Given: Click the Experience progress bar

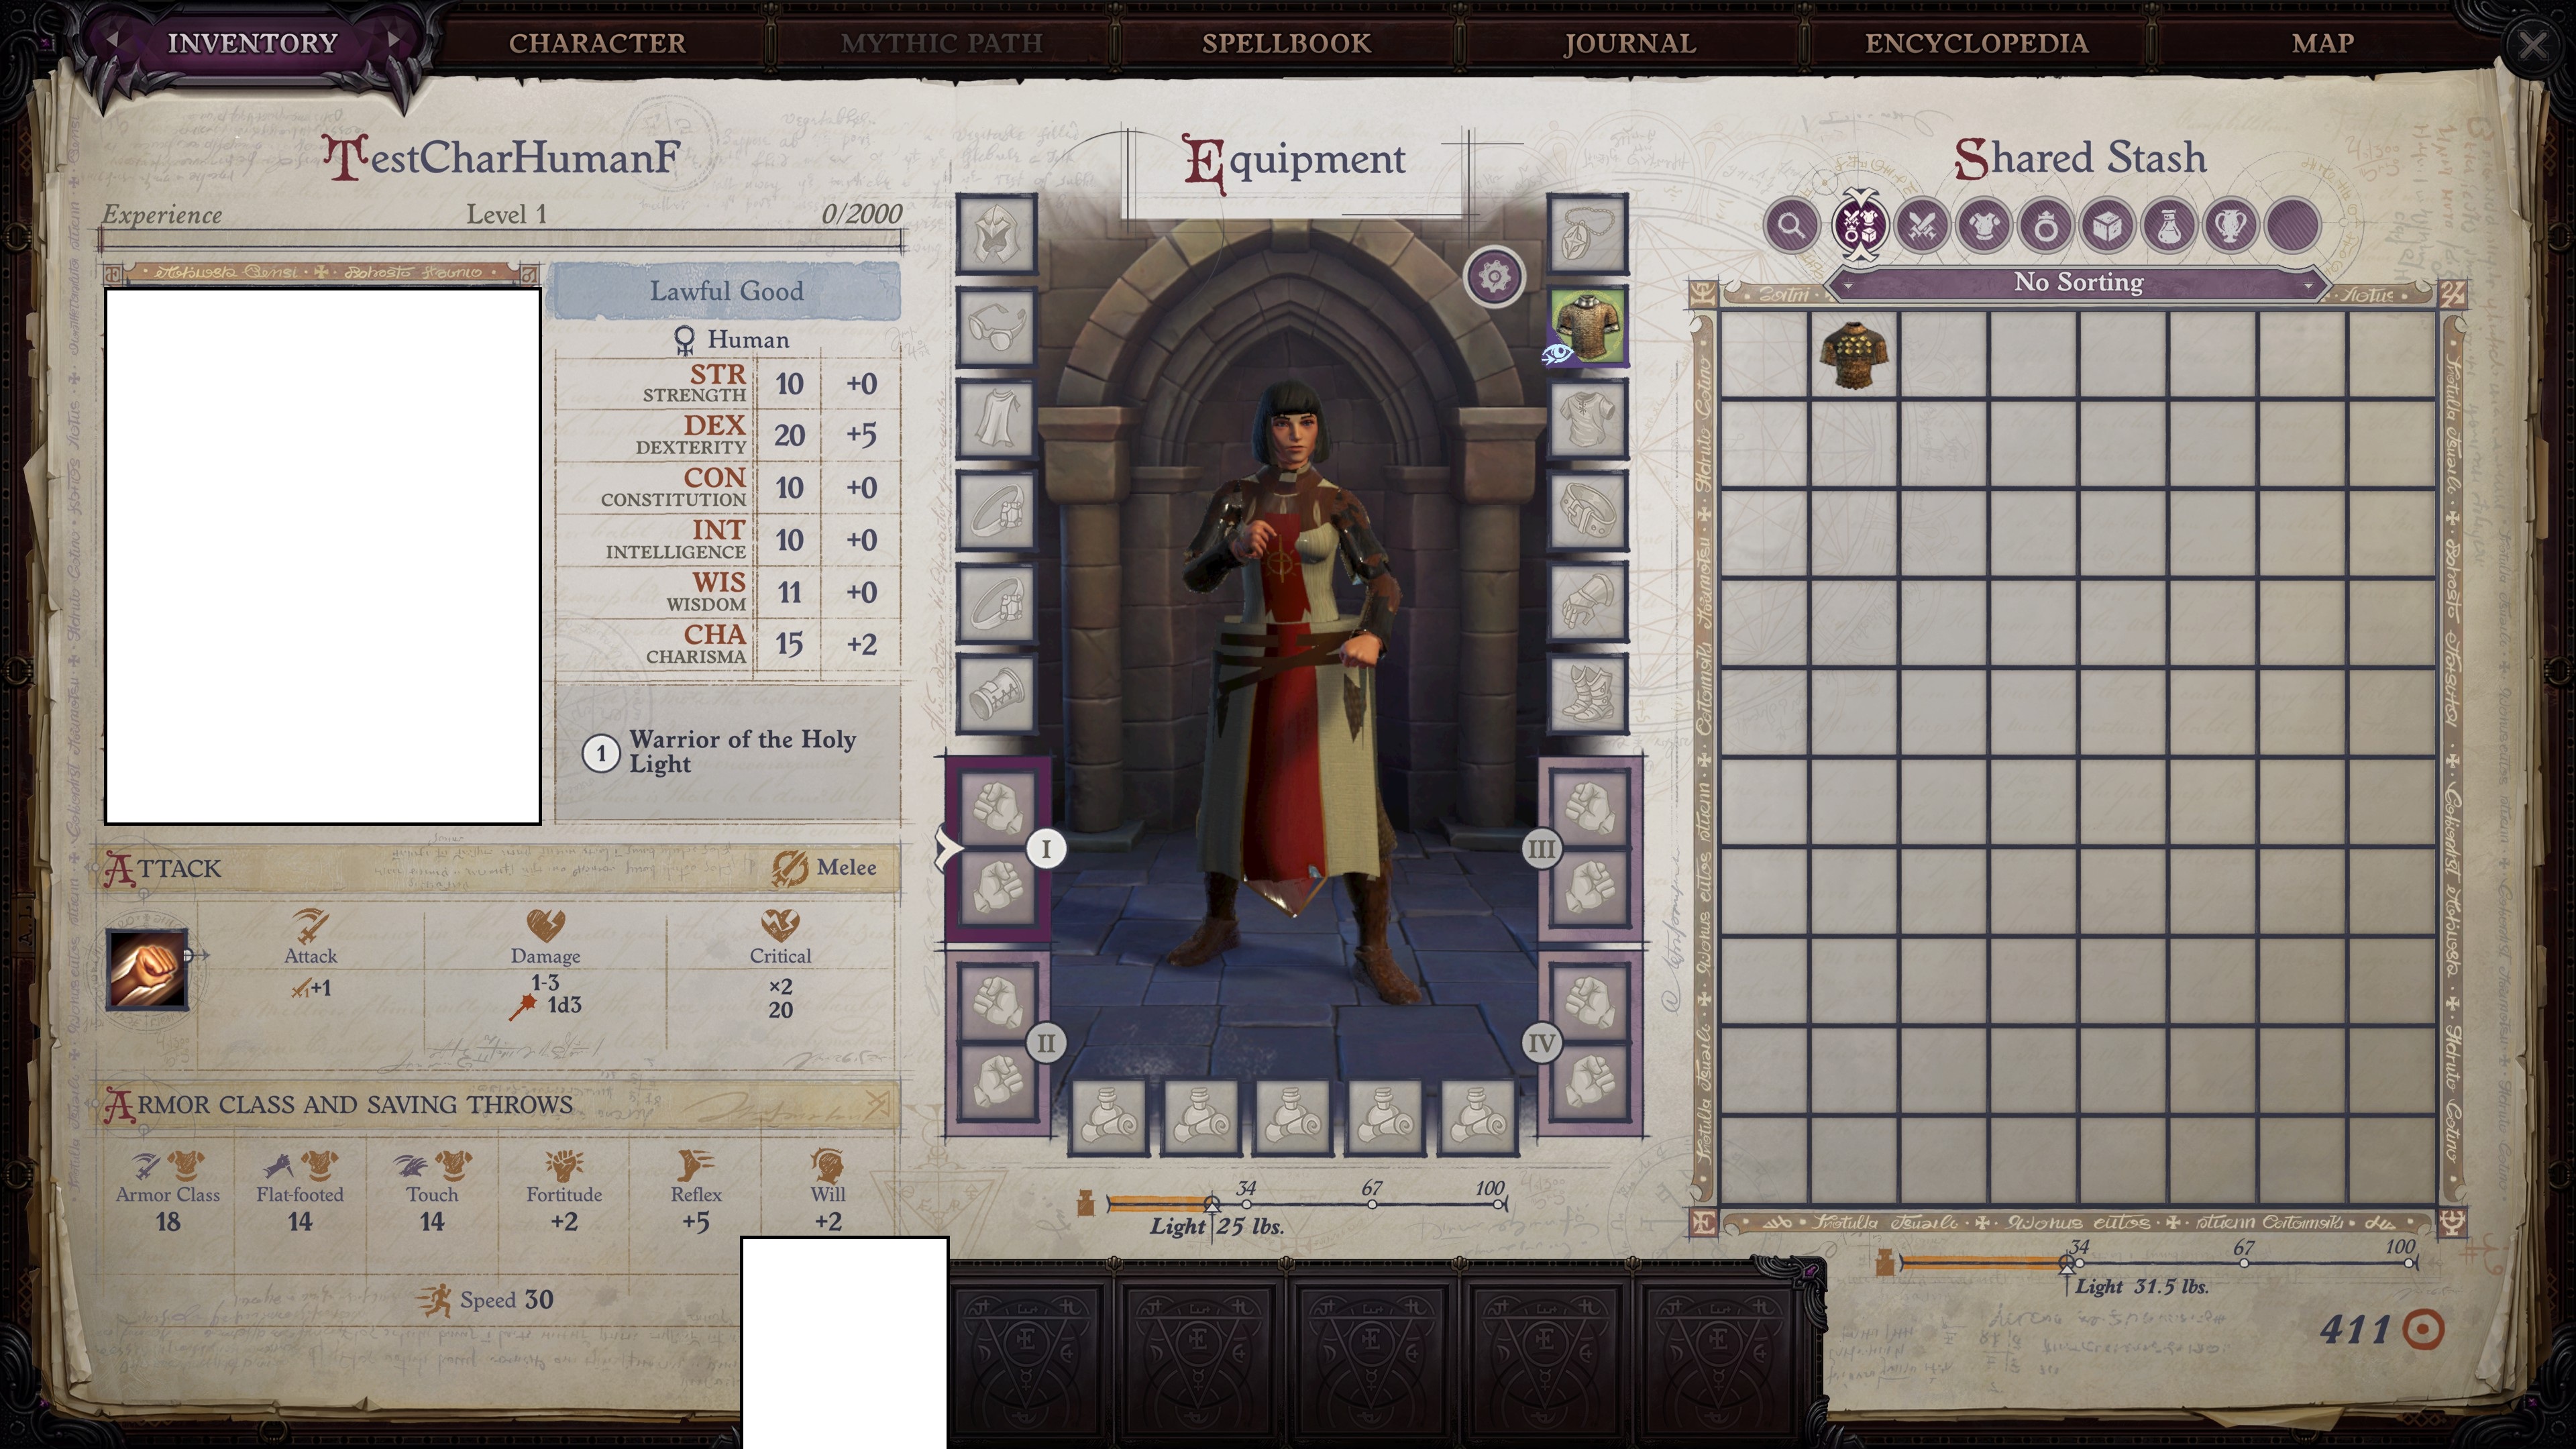Looking at the screenshot, I should pos(502,240).
